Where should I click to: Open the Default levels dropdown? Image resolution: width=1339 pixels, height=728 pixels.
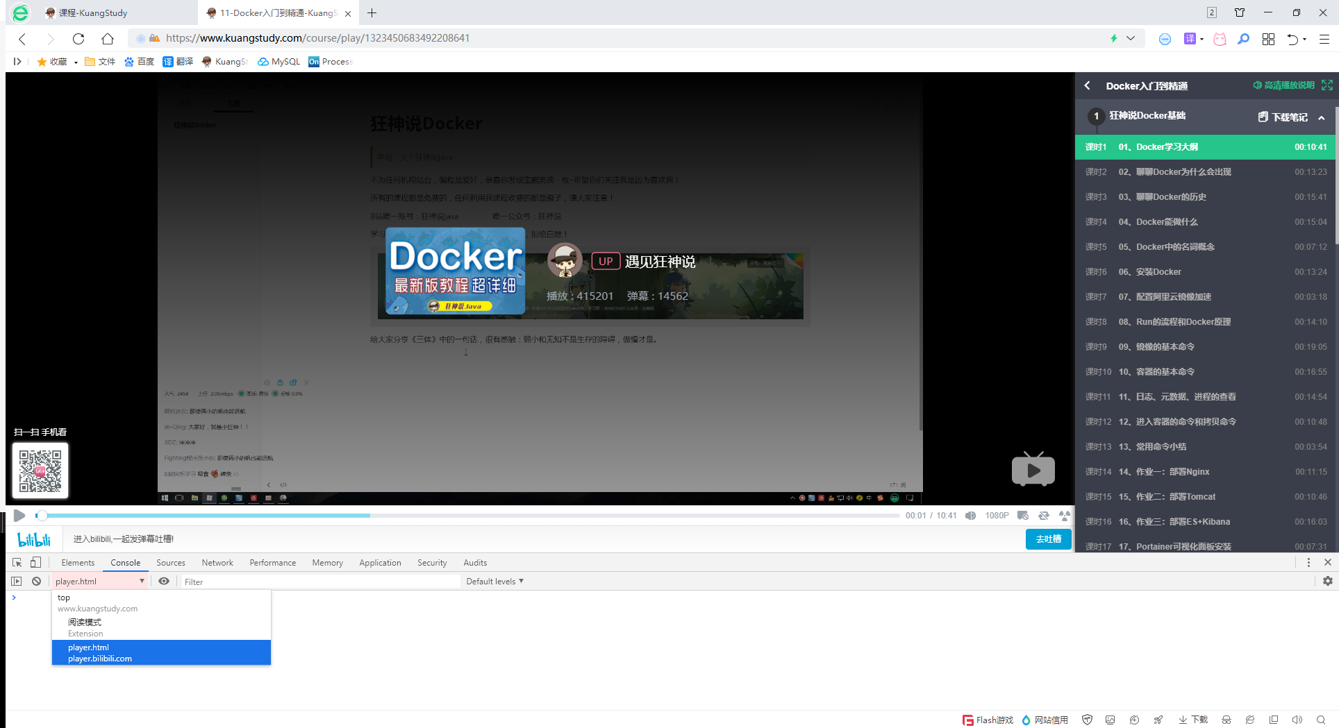(x=494, y=582)
